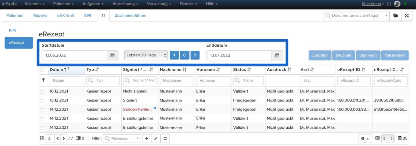Change the rows per page selector
Viewport: 416px width, 146px height.
click(388, 138)
